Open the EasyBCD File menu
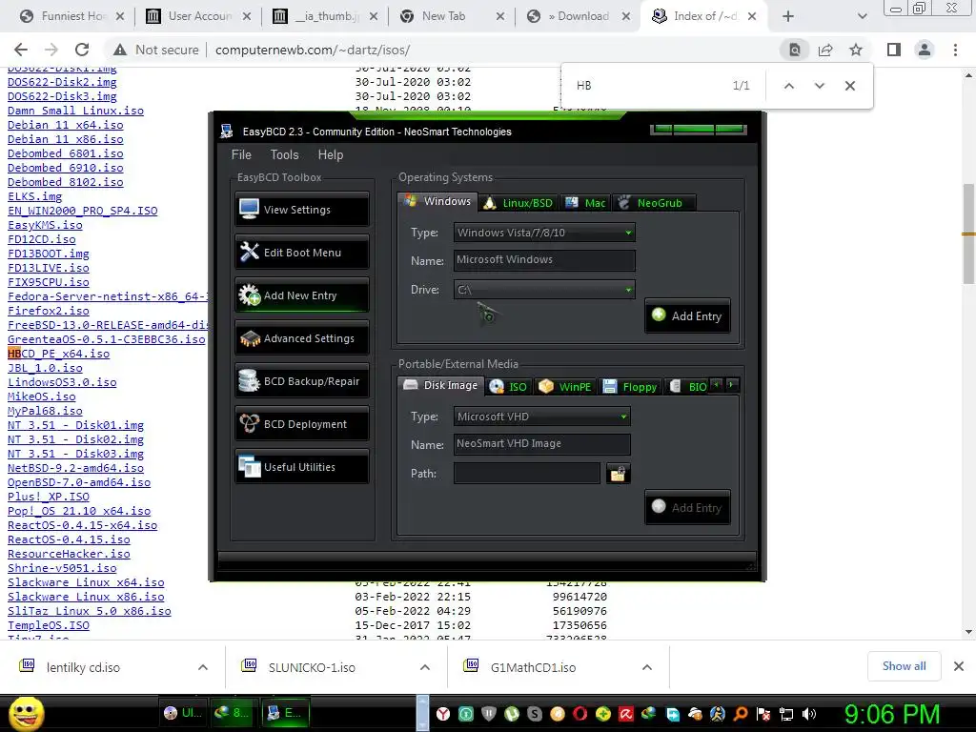 coord(241,155)
